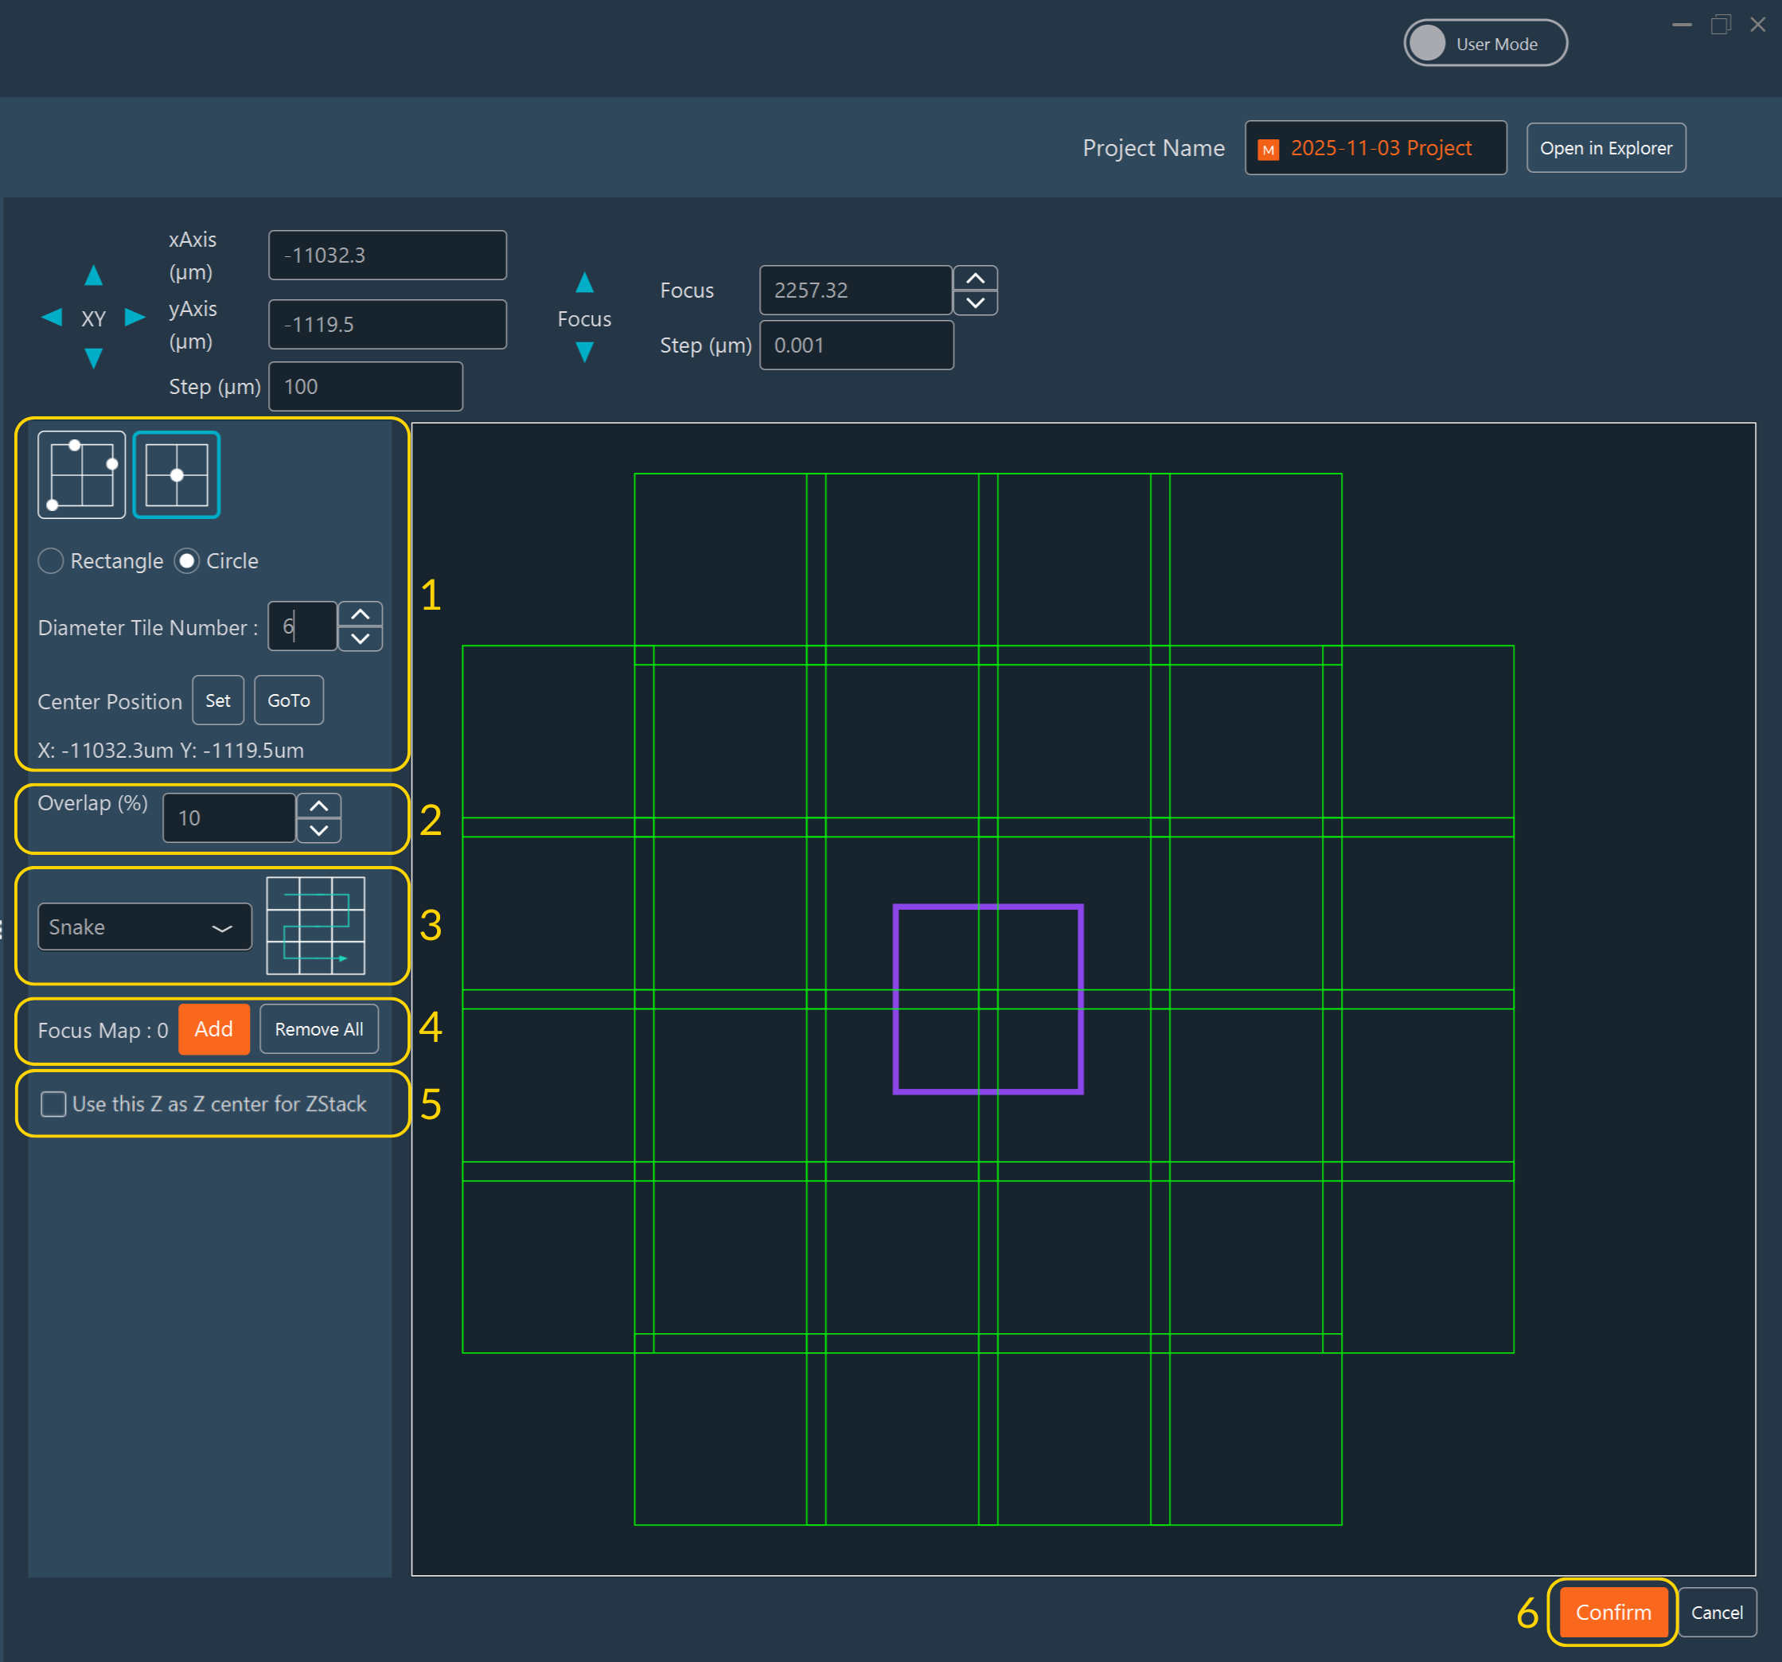Viewport: 1782px width, 1662px height.
Task: Decrease the Overlap percentage value
Action: (318, 831)
